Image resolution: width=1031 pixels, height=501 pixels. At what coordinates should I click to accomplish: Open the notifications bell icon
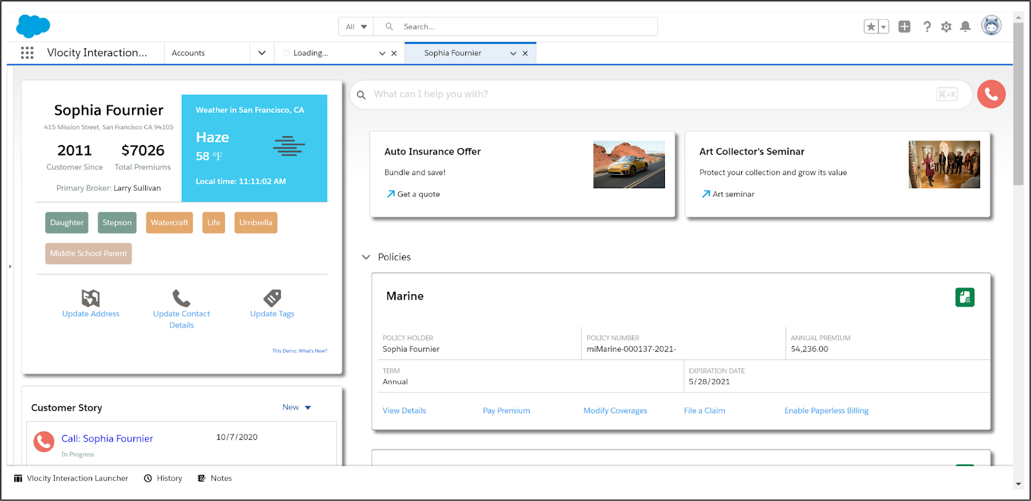click(965, 26)
